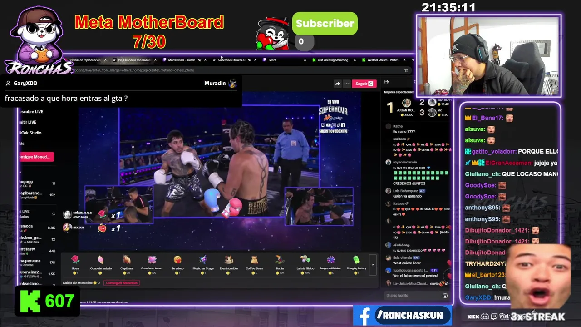The image size is (581, 327).
Task: Click the Muradin streamer name
Action: [x=215, y=84]
